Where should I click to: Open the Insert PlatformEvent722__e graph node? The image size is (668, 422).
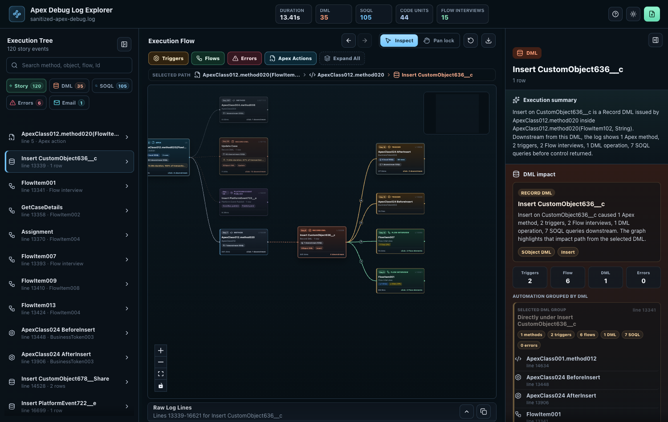point(244,202)
